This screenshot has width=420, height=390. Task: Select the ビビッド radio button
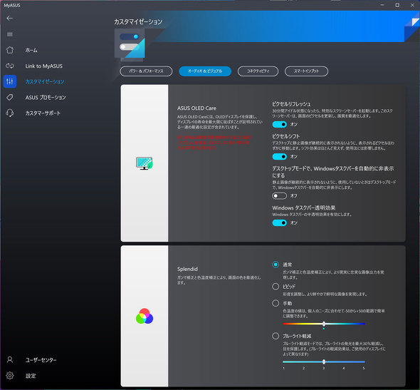[x=275, y=287]
